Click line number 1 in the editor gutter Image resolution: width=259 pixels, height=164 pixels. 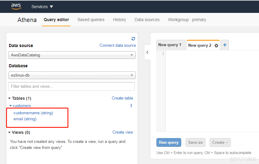pos(163,54)
